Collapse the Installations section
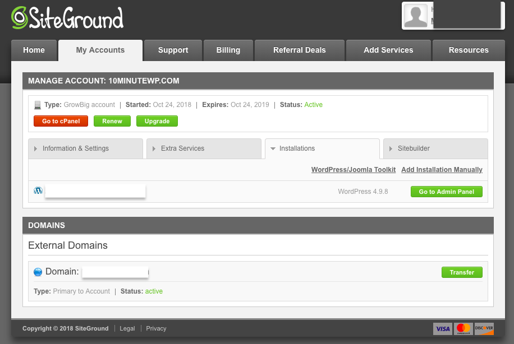This screenshot has height=344, width=514. pyautogui.click(x=322, y=148)
